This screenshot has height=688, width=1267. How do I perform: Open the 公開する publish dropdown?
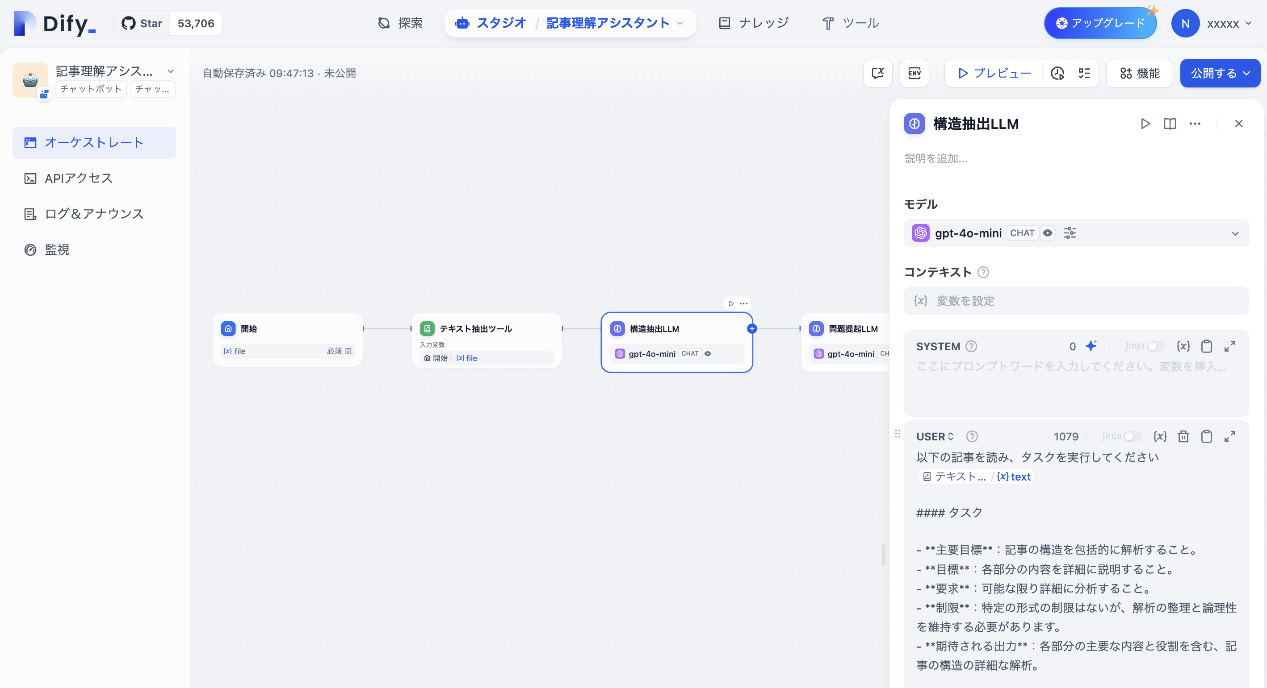[x=1220, y=73]
